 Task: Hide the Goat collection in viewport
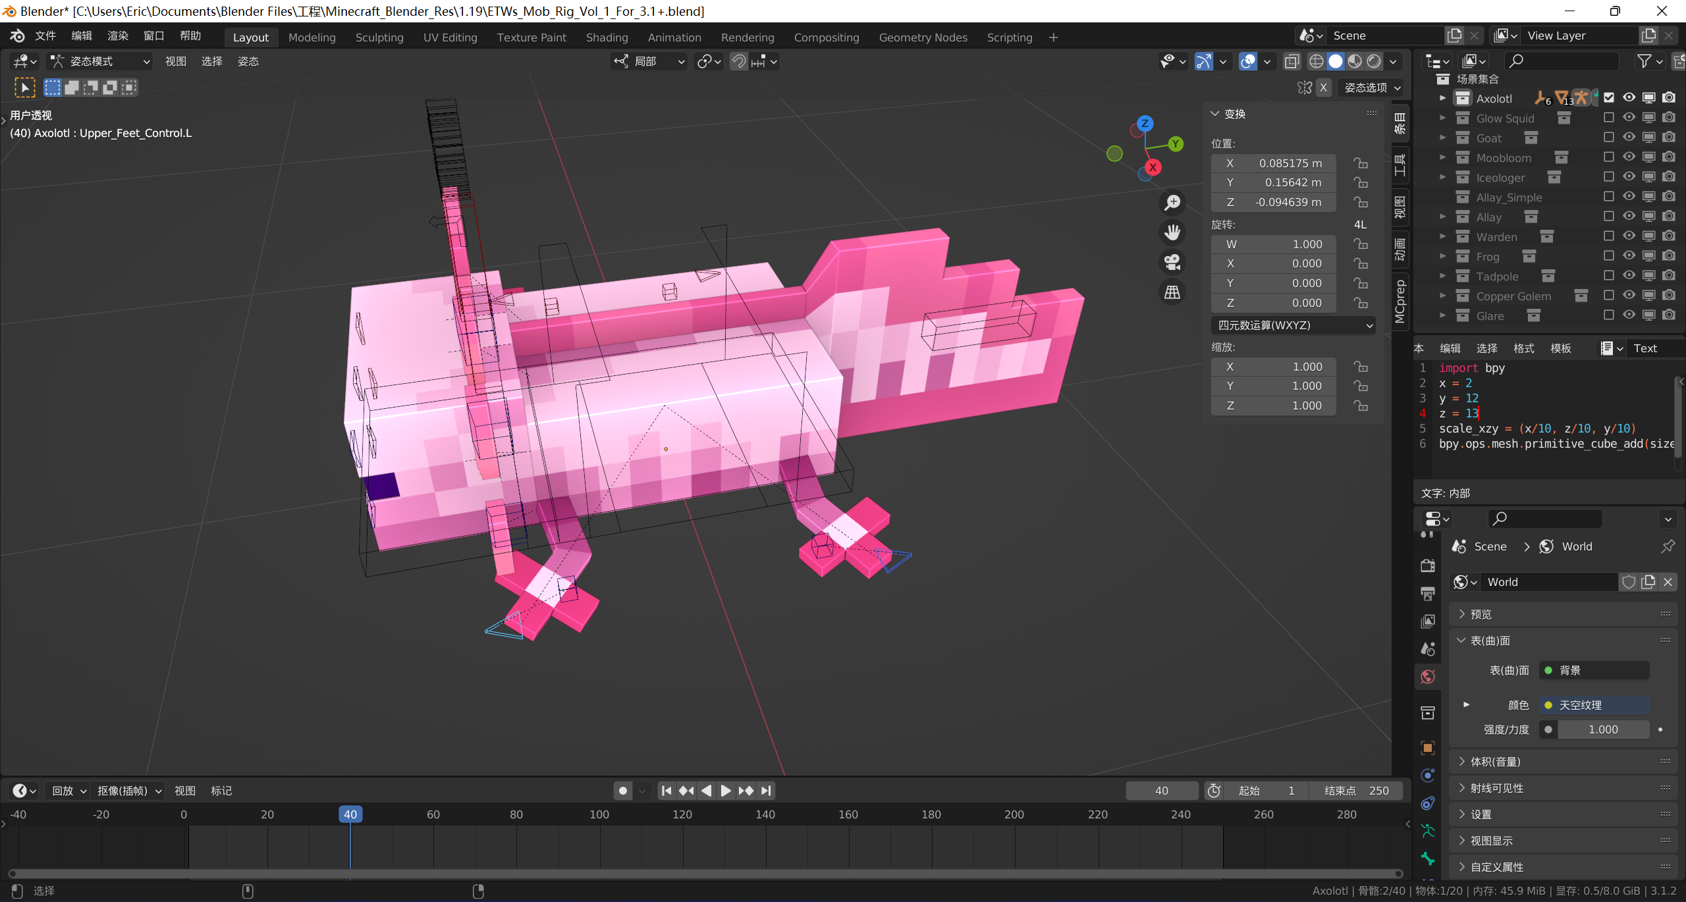pos(1629,138)
